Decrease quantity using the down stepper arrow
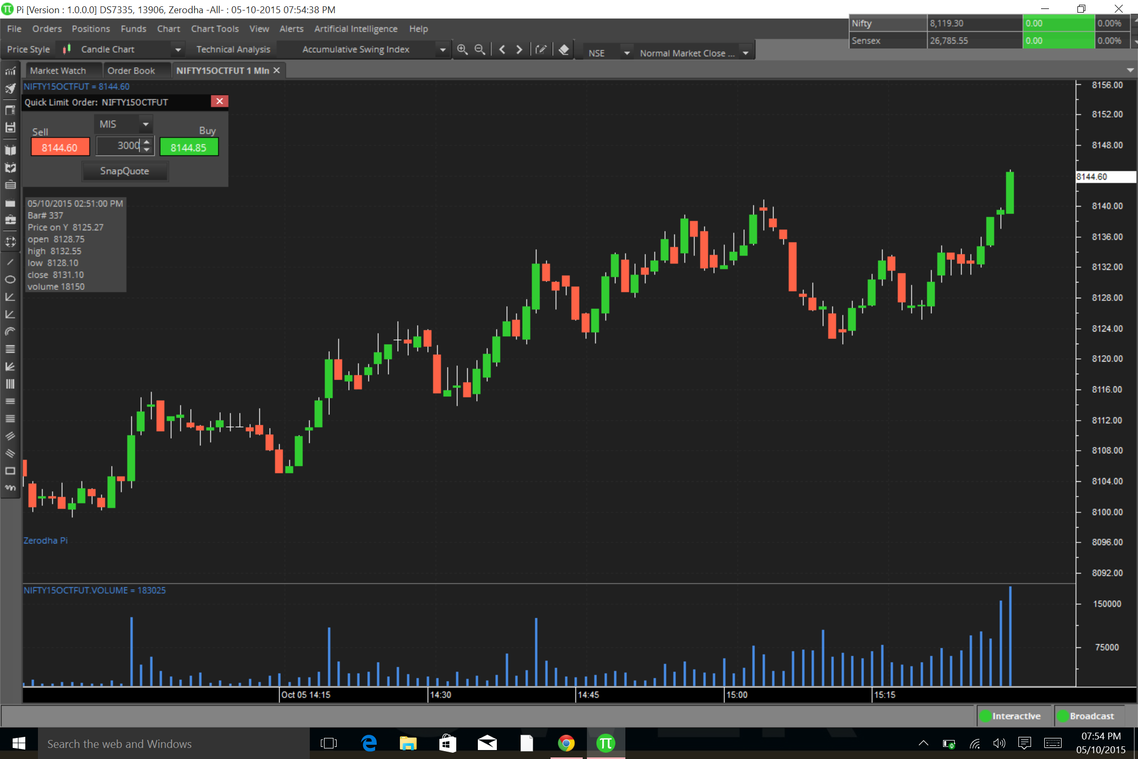 click(x=147, y=150)
